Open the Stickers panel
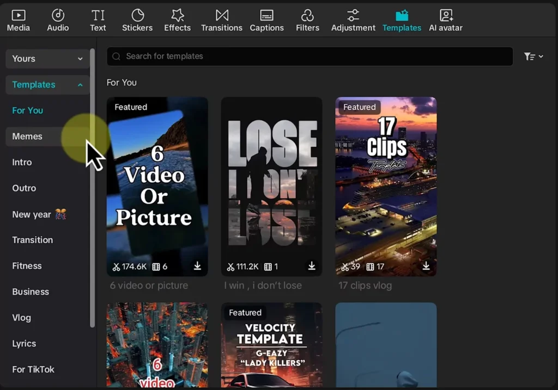This screenshot has width=558, height=390. tap(137, 21)
